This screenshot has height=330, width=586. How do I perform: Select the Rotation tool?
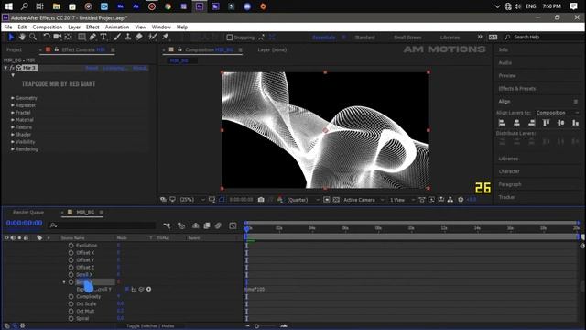pos(46,37)
